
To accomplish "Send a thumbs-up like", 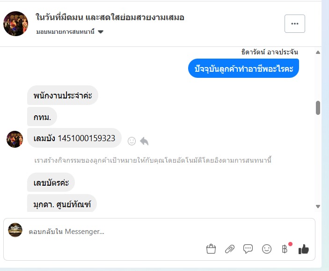I will click(x=304, y=249).
